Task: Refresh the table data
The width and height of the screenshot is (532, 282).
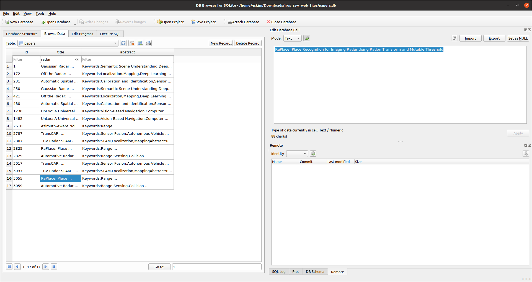Action: 123,43
